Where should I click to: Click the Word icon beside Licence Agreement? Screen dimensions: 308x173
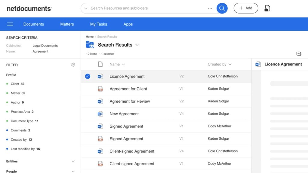click(100, 76)
